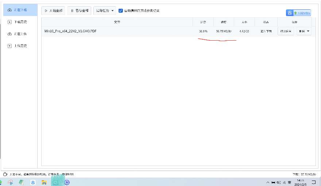Toggle the auto-clear completed tasks checkbox
The image size is (321, 186).
[121, 11]
